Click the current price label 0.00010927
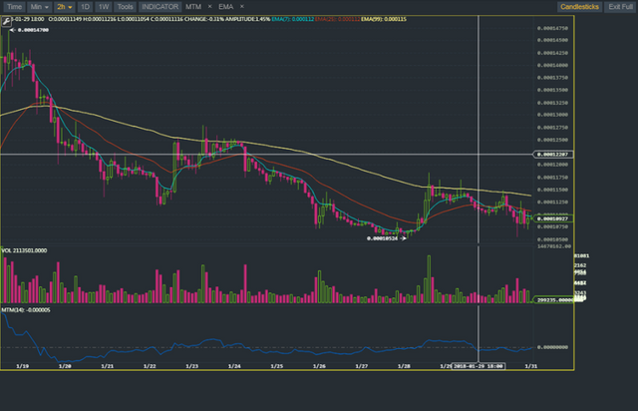The image size is (638, 411). 553,218
